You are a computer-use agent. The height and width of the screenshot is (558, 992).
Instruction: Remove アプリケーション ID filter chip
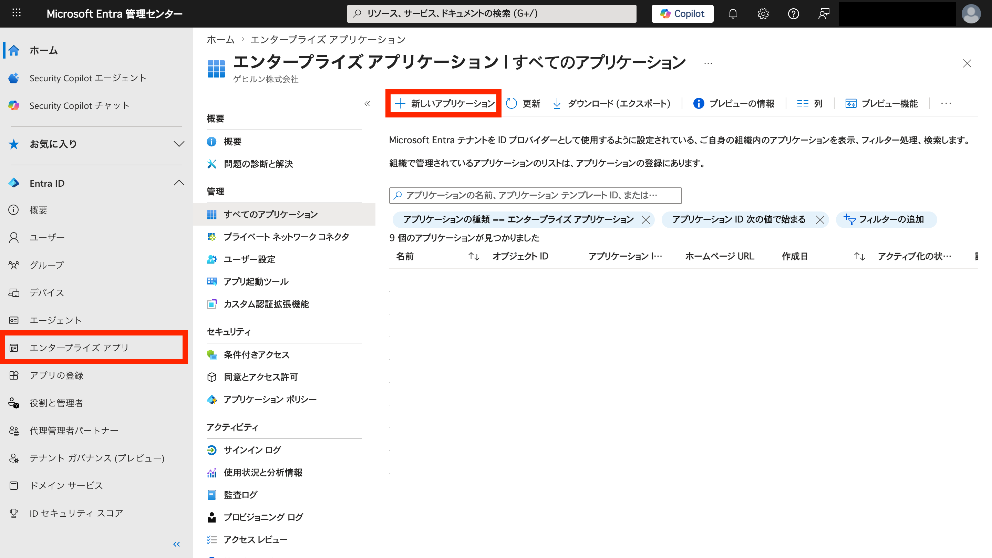coord(820,220)
